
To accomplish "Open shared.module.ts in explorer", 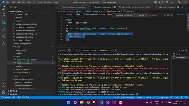I will click(x=23, y=73).
